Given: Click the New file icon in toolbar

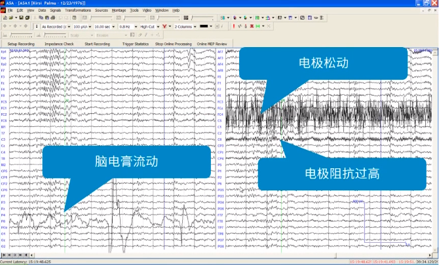Looking at the screenshot, I should coord(5,18).
